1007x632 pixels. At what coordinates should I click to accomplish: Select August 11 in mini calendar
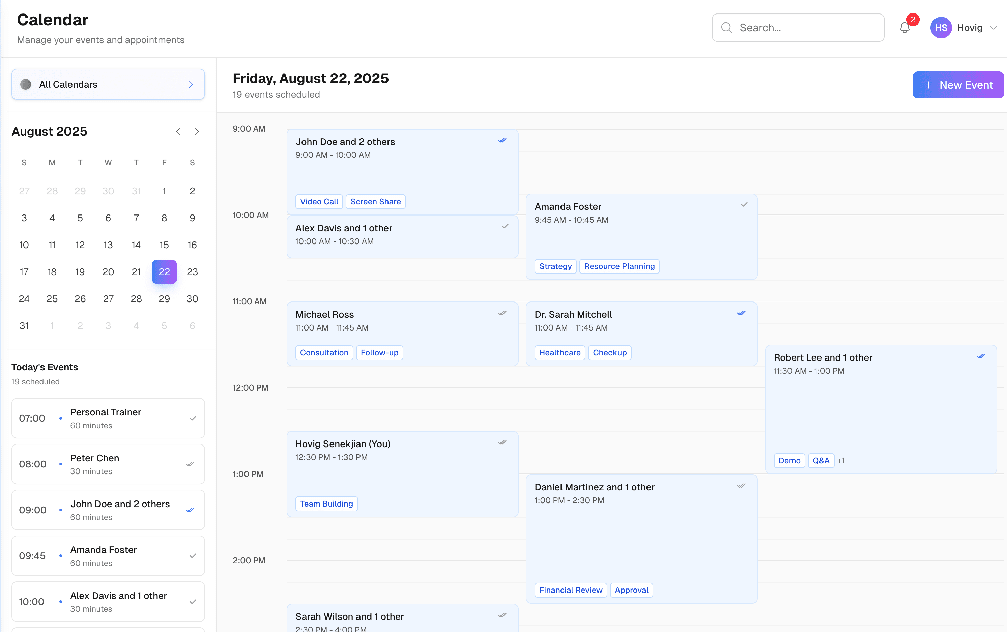(x=52, y=245)
